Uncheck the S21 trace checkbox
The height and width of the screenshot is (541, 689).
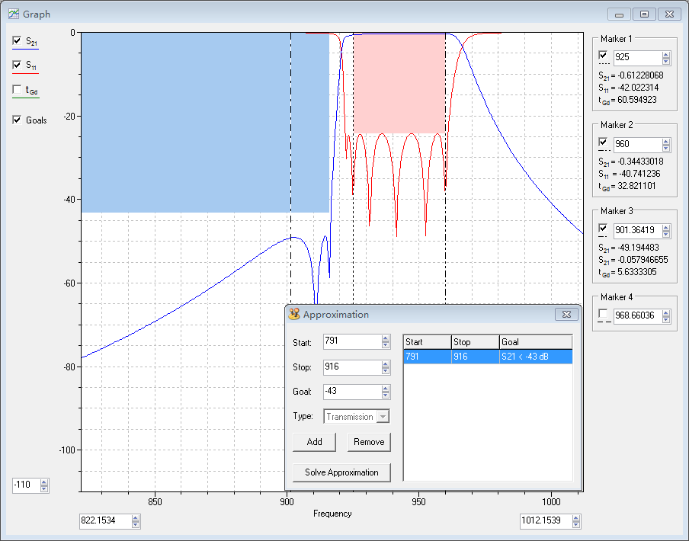(18, 41)
